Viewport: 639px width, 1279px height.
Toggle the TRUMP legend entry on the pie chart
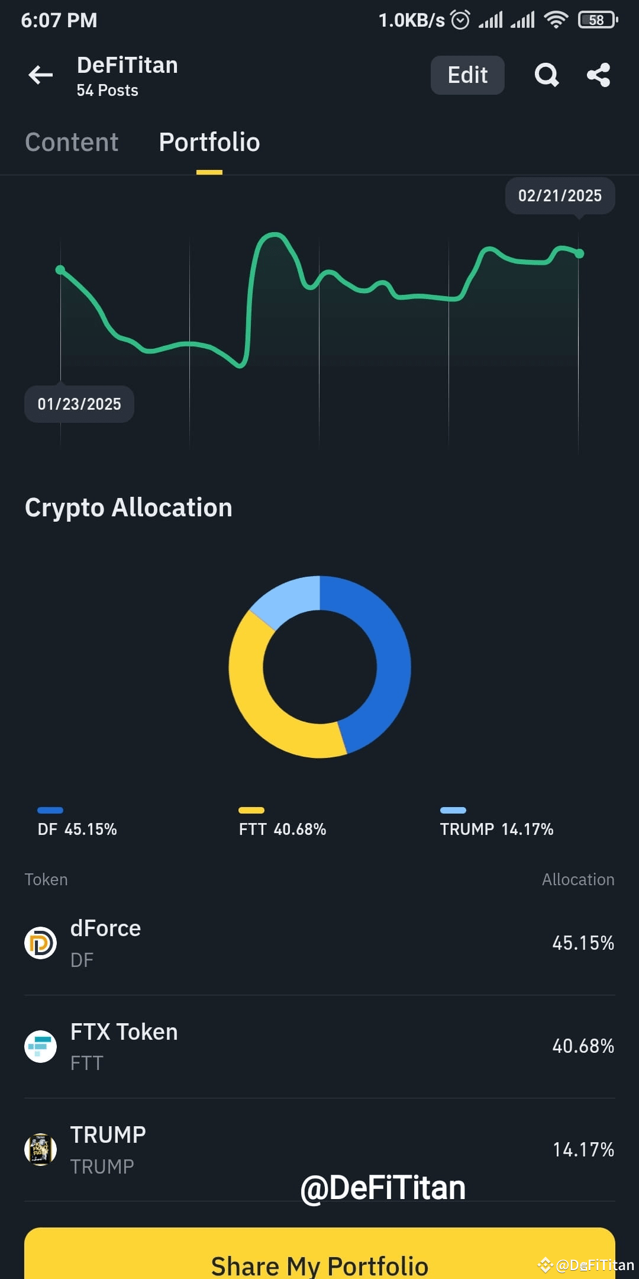(x=496, y=822)
